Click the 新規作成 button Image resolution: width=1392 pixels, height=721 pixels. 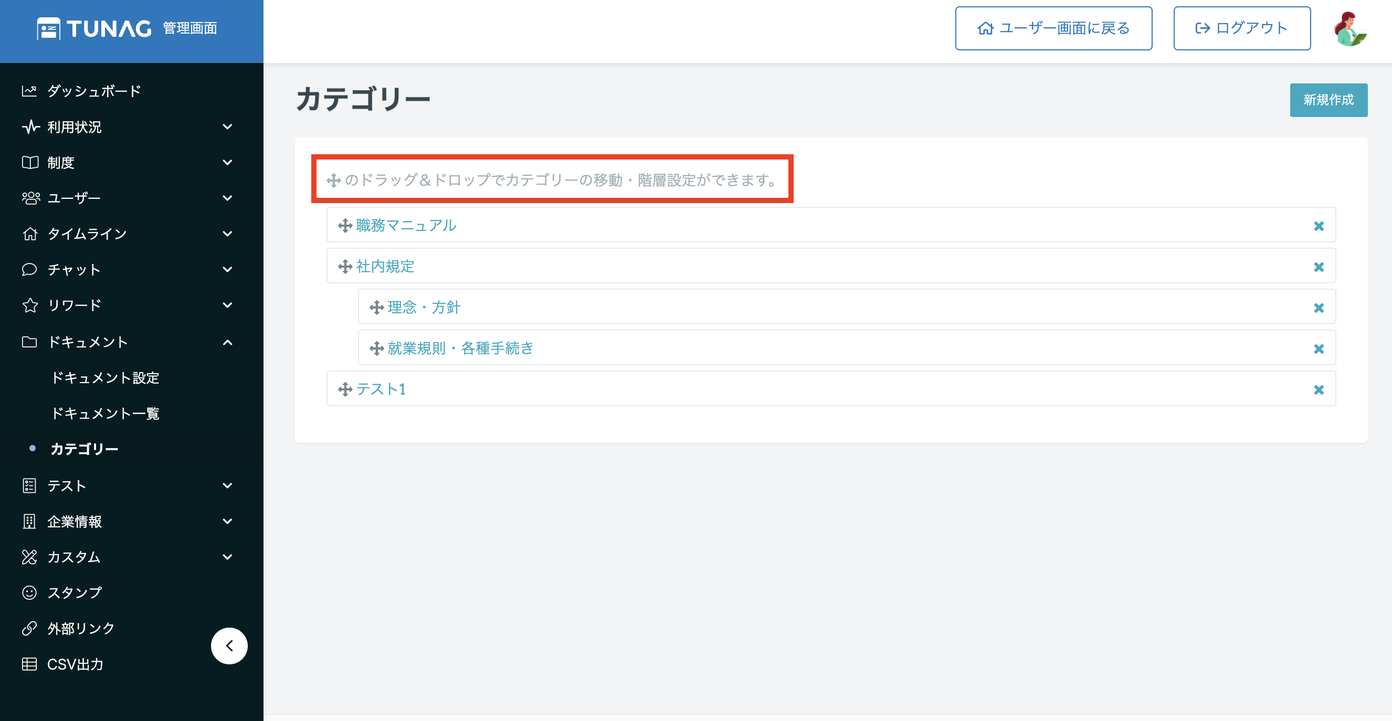(1329, 100)
